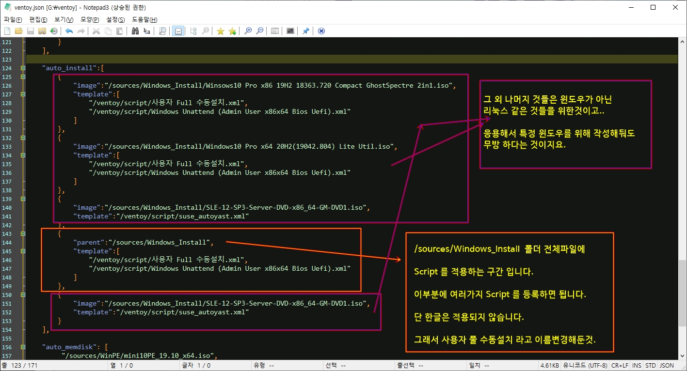The width and height of the screenshot is (687, 371).
Task: Click the focused view magnifier icon
Action: coord(162,31)
